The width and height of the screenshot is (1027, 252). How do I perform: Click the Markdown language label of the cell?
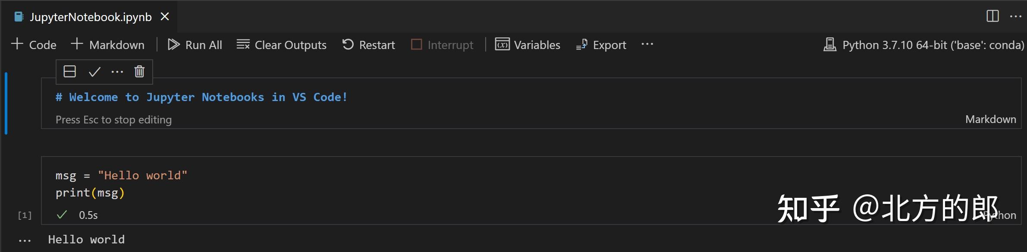click(x=991, y=119)
